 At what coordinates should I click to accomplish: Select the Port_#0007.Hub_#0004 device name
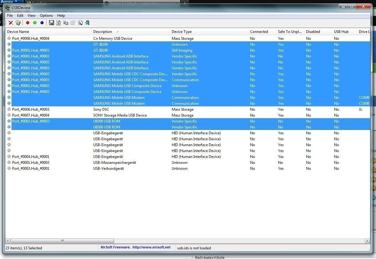(31, 115)
